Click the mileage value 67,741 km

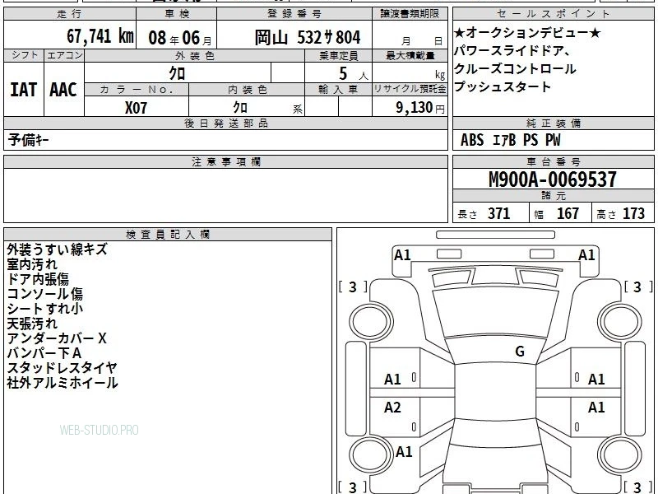pyautogui.click(x=100, y=36)
